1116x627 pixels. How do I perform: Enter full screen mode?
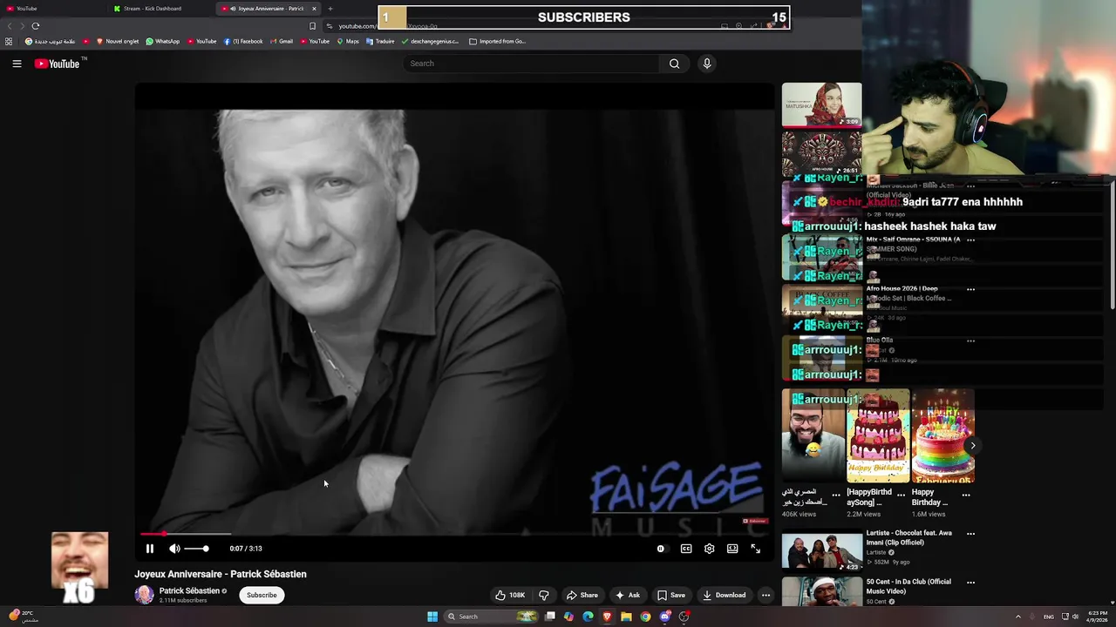pyautogui.click(x=756, y=549)
